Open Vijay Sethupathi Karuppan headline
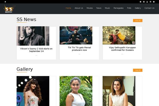 click(122, 49)
